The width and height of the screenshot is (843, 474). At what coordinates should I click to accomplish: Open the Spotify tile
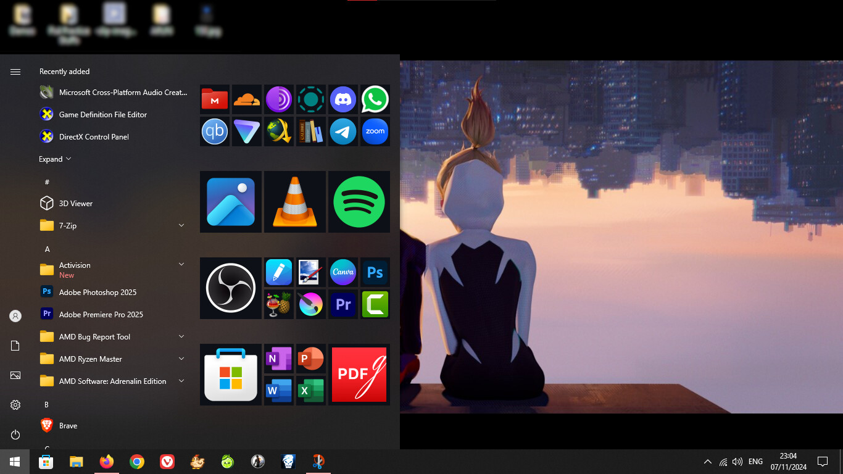click(x=359, y=202)
